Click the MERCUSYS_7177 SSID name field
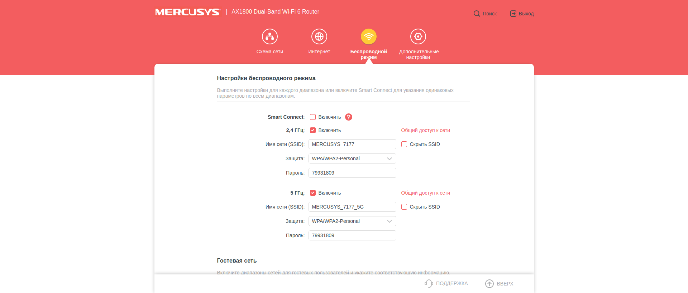Screen dimensions: 688x293 pyautogui.click(x=352, y=144)
